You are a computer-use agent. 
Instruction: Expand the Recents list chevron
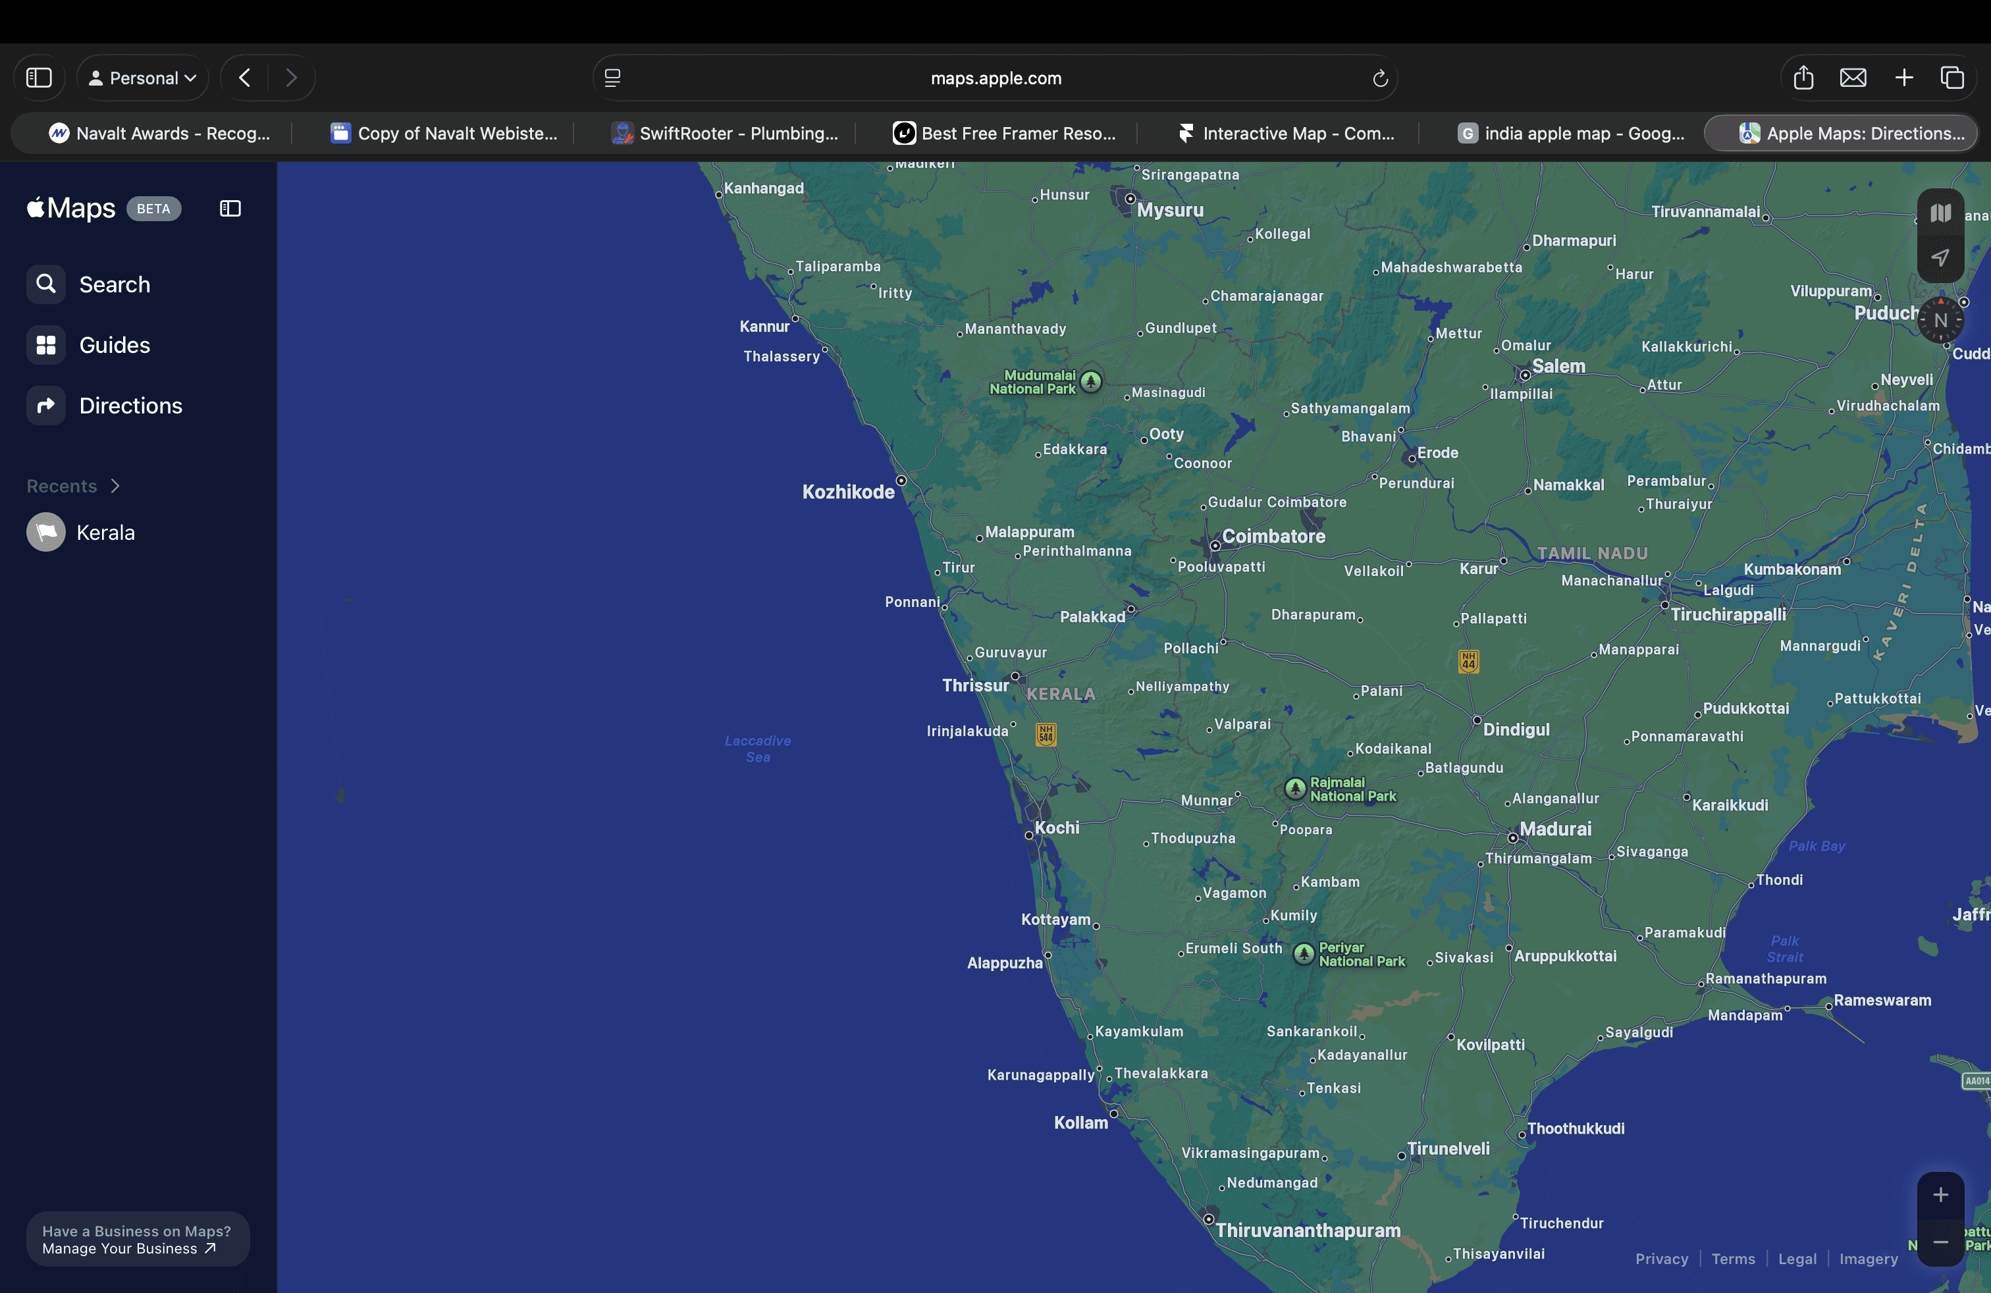click(115, 486)
